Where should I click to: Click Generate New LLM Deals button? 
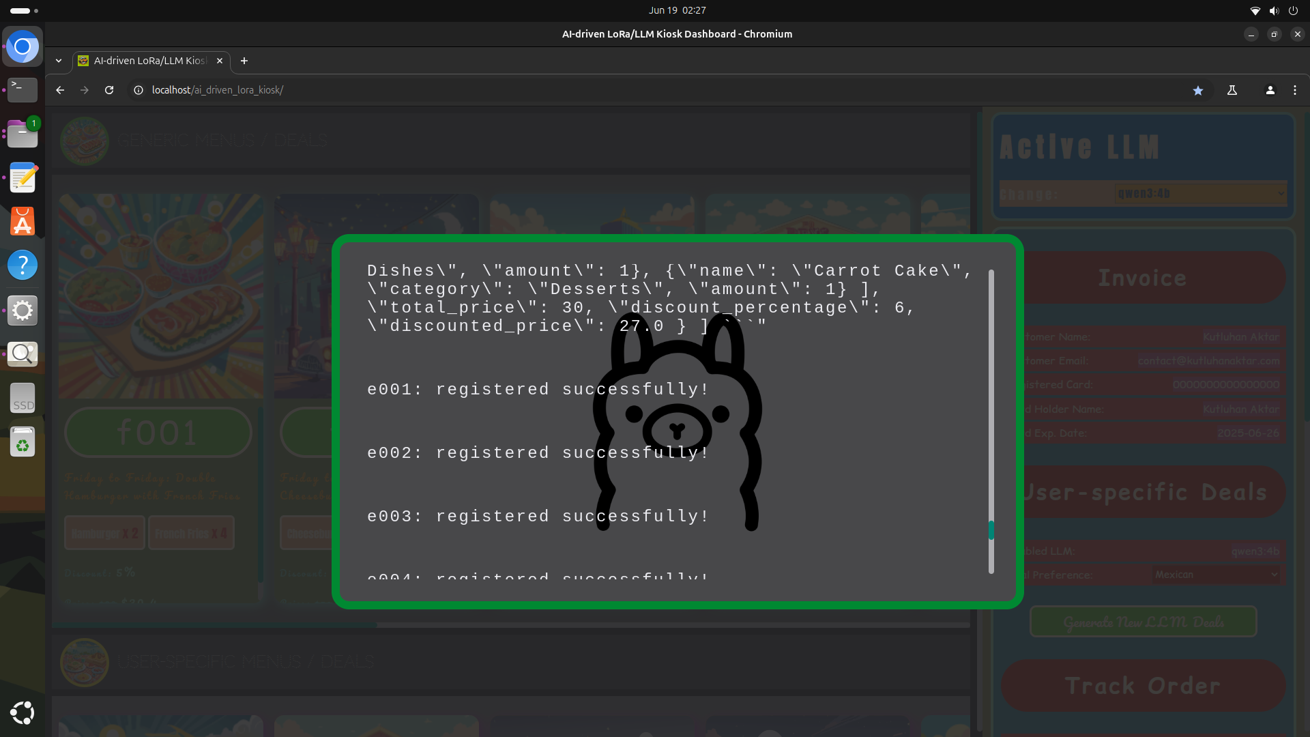click(x=1143, y=622)
